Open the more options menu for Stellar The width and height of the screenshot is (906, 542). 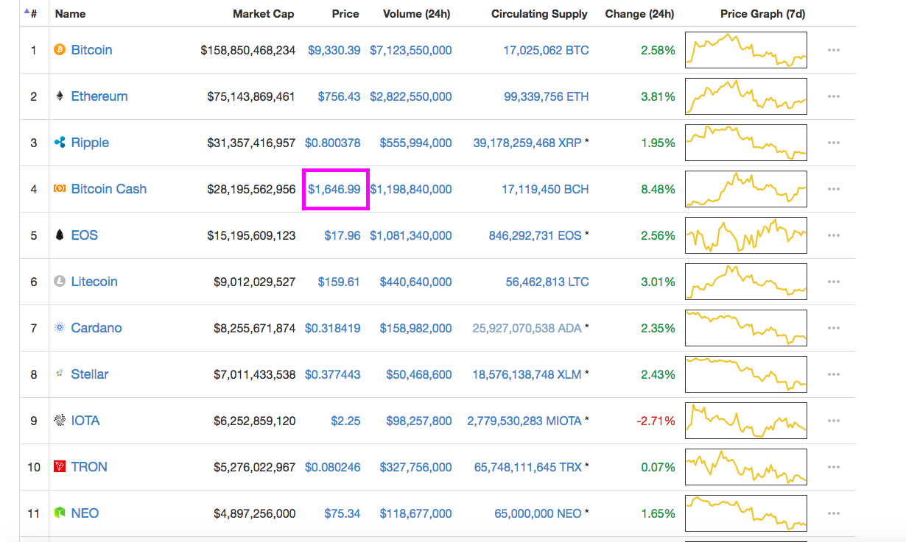[x=834, y=374]
